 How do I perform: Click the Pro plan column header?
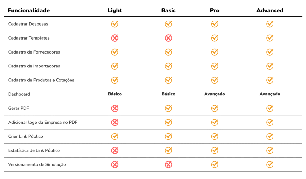pyautogui.click(x=215, y=10)
